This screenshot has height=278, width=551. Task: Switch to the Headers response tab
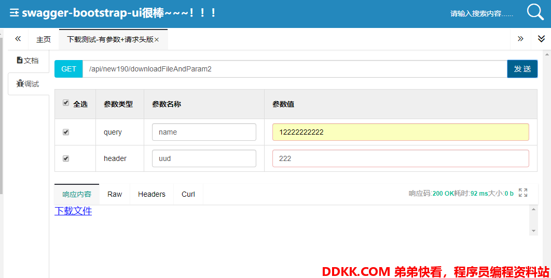[x=151, y=194]
